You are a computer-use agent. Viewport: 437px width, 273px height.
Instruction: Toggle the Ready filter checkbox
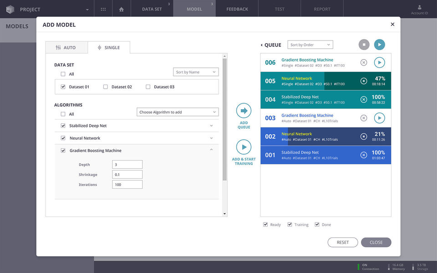click(265, 224)
